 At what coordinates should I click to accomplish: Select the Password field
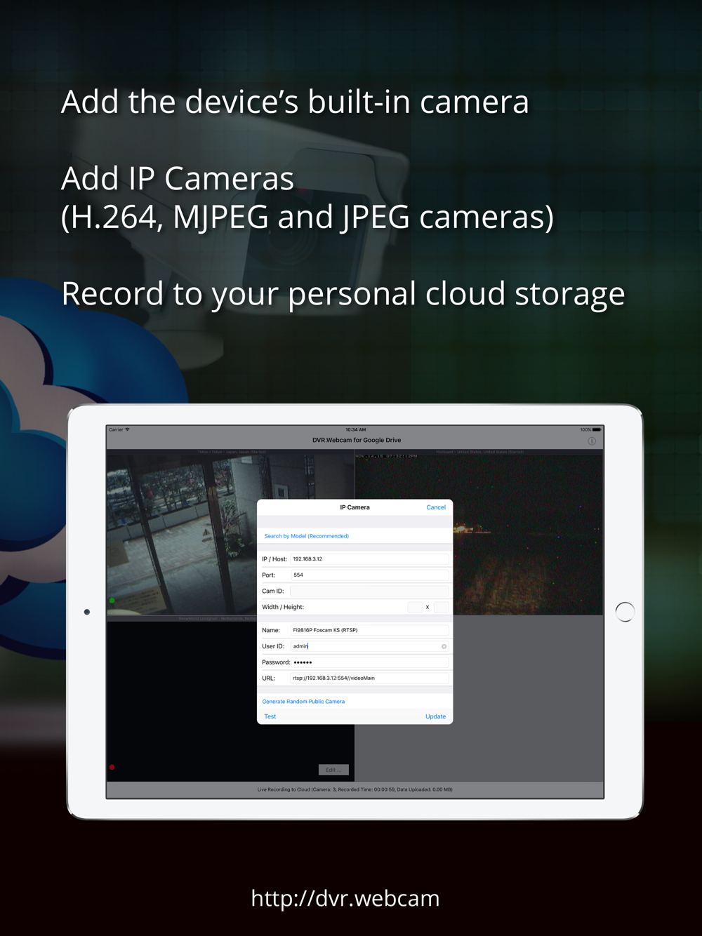click(369, 662)
